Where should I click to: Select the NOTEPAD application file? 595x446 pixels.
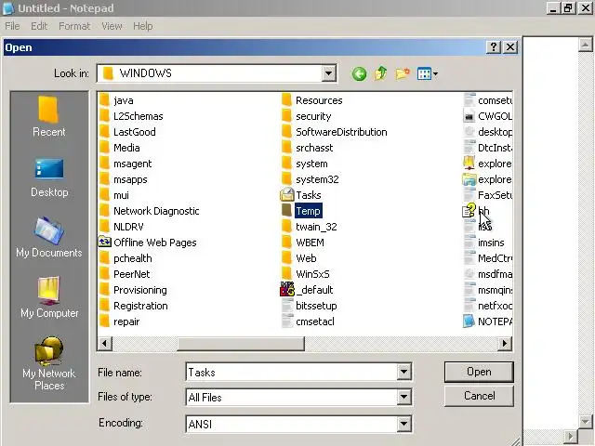point(487,321)
